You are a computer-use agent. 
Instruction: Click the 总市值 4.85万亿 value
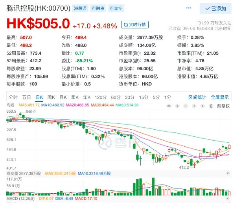point(204,69)
